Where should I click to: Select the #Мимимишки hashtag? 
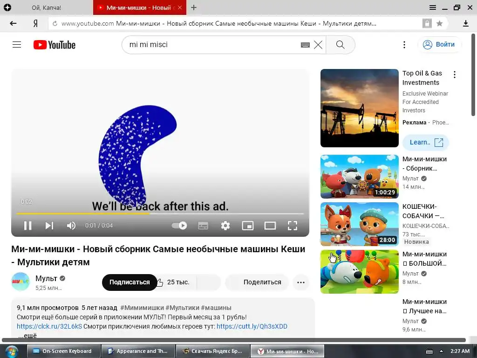[x=142, y=308]
